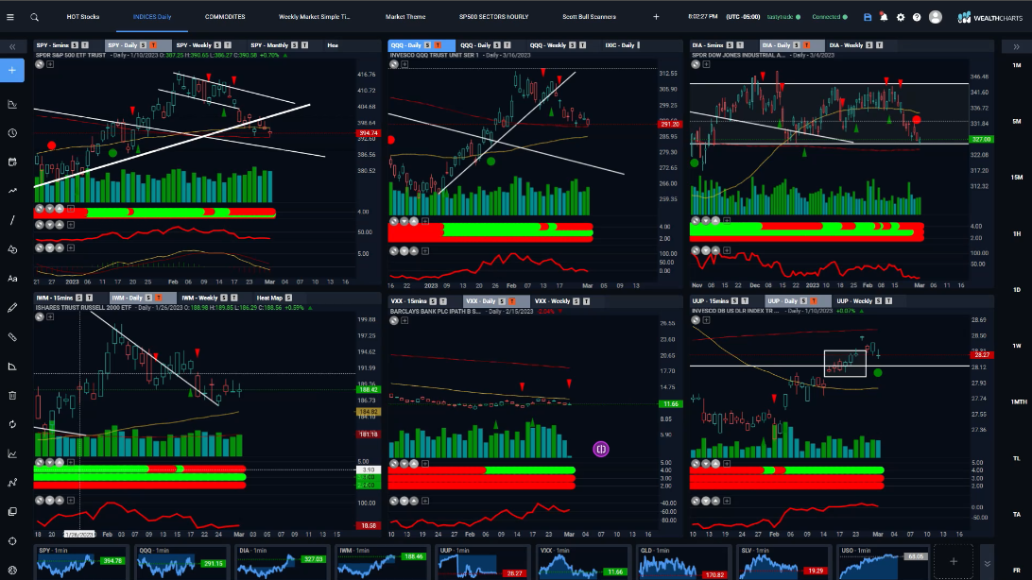The height and width of the screenshot is (580, 1032).
Task: Expand SPY chart indicator plus box
Action: click(51, 64)
